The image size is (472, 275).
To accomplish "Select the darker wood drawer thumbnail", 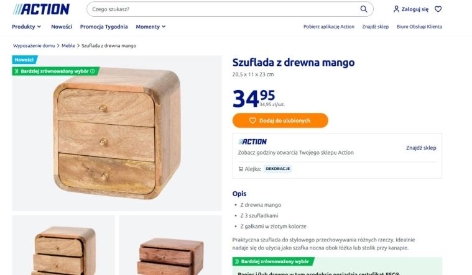I will [170, 245].
